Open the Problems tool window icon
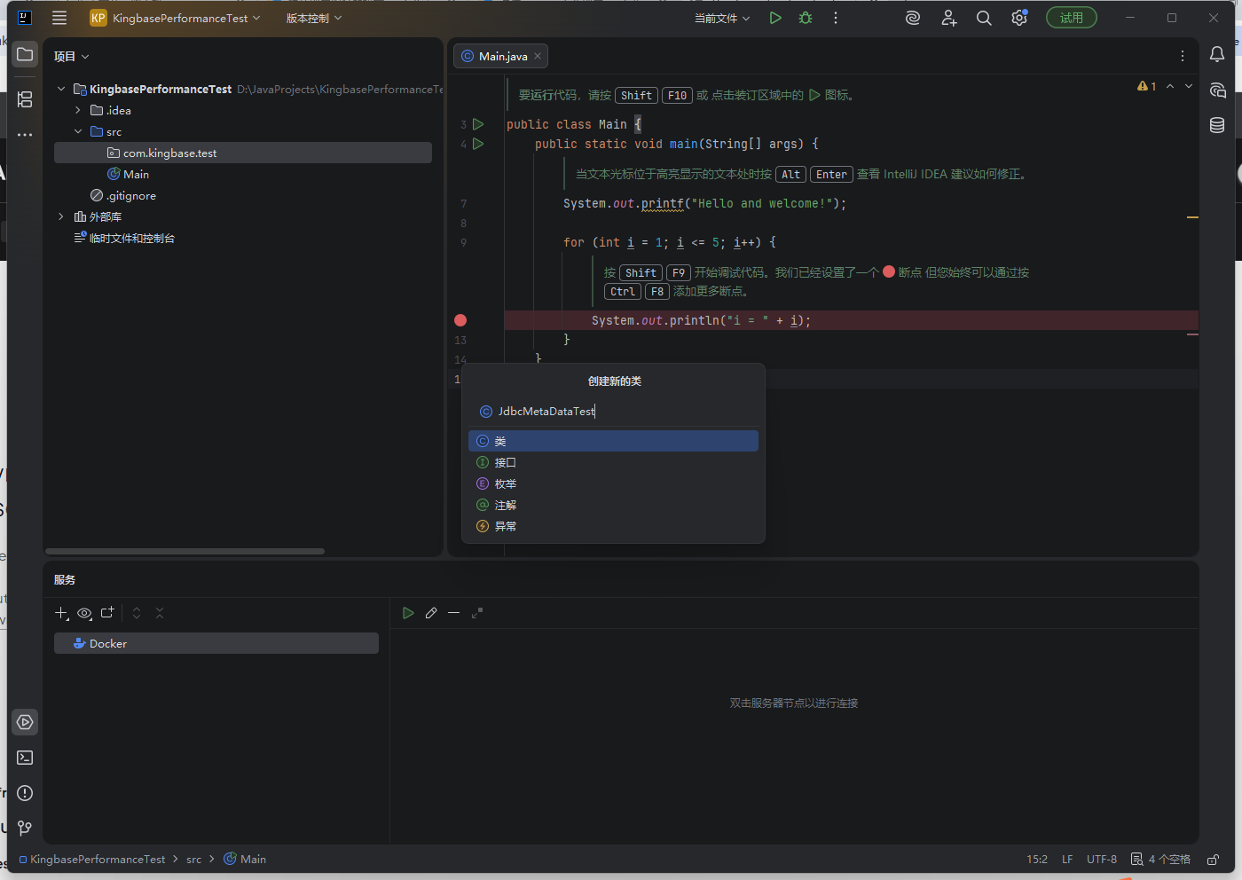Image resolution: width=1242 pixels, height=880 pixels. pyautogui.click(x=25, y=793)
